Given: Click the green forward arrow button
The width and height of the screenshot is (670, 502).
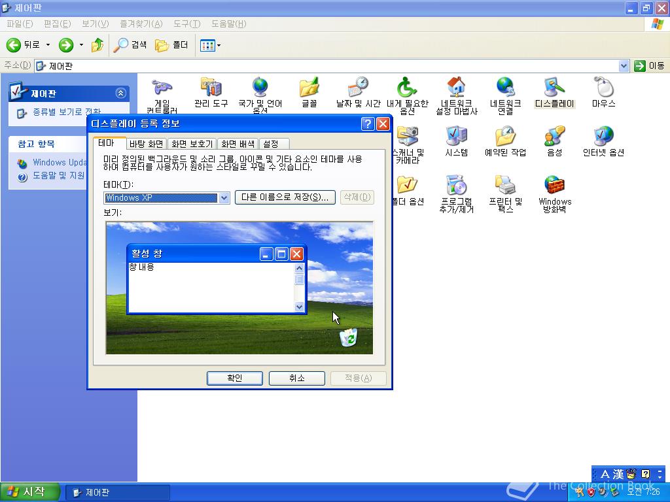Looking at the screenshot, I should coord(66,45).
